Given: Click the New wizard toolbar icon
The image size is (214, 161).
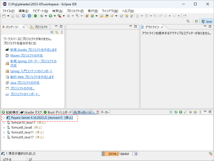Looking at the screenshot, I should pos(4,16).
